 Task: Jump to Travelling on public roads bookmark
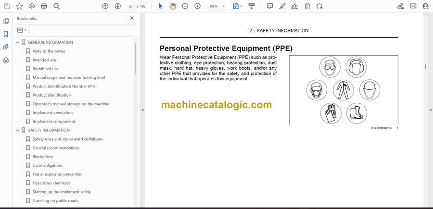tap(55, 200)
